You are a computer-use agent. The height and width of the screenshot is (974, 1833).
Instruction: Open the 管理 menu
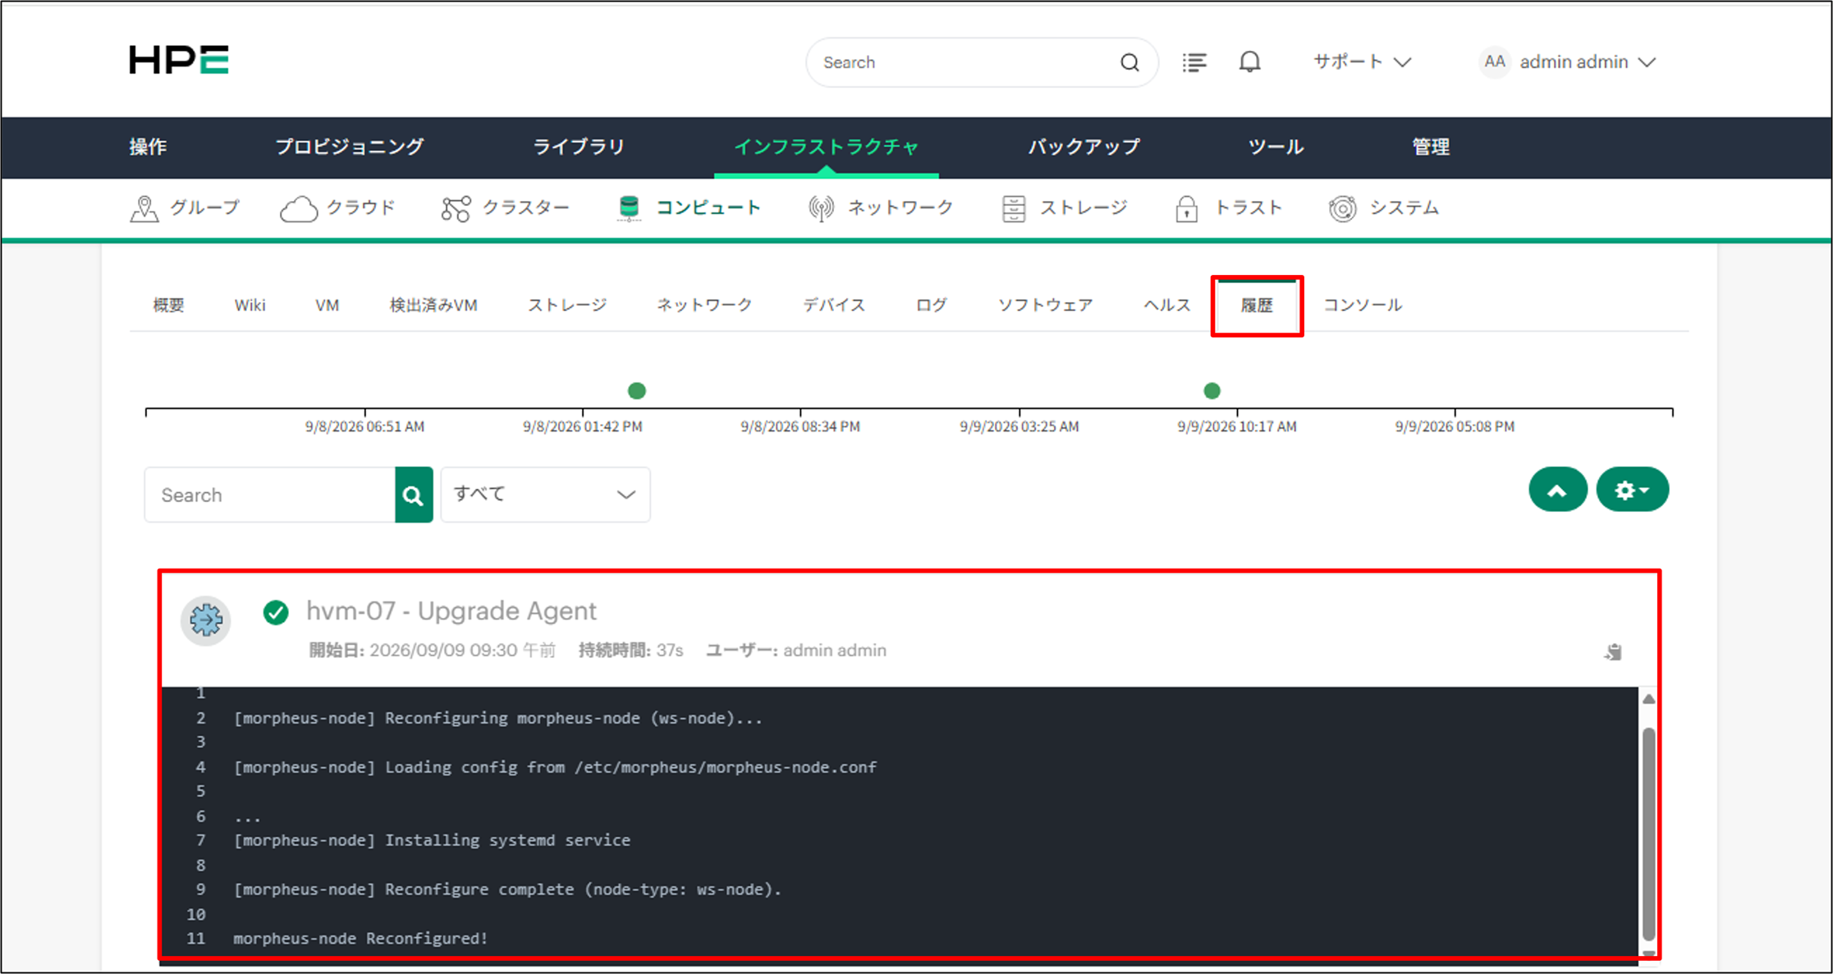pyautogui.click(x=1431, y=147)
